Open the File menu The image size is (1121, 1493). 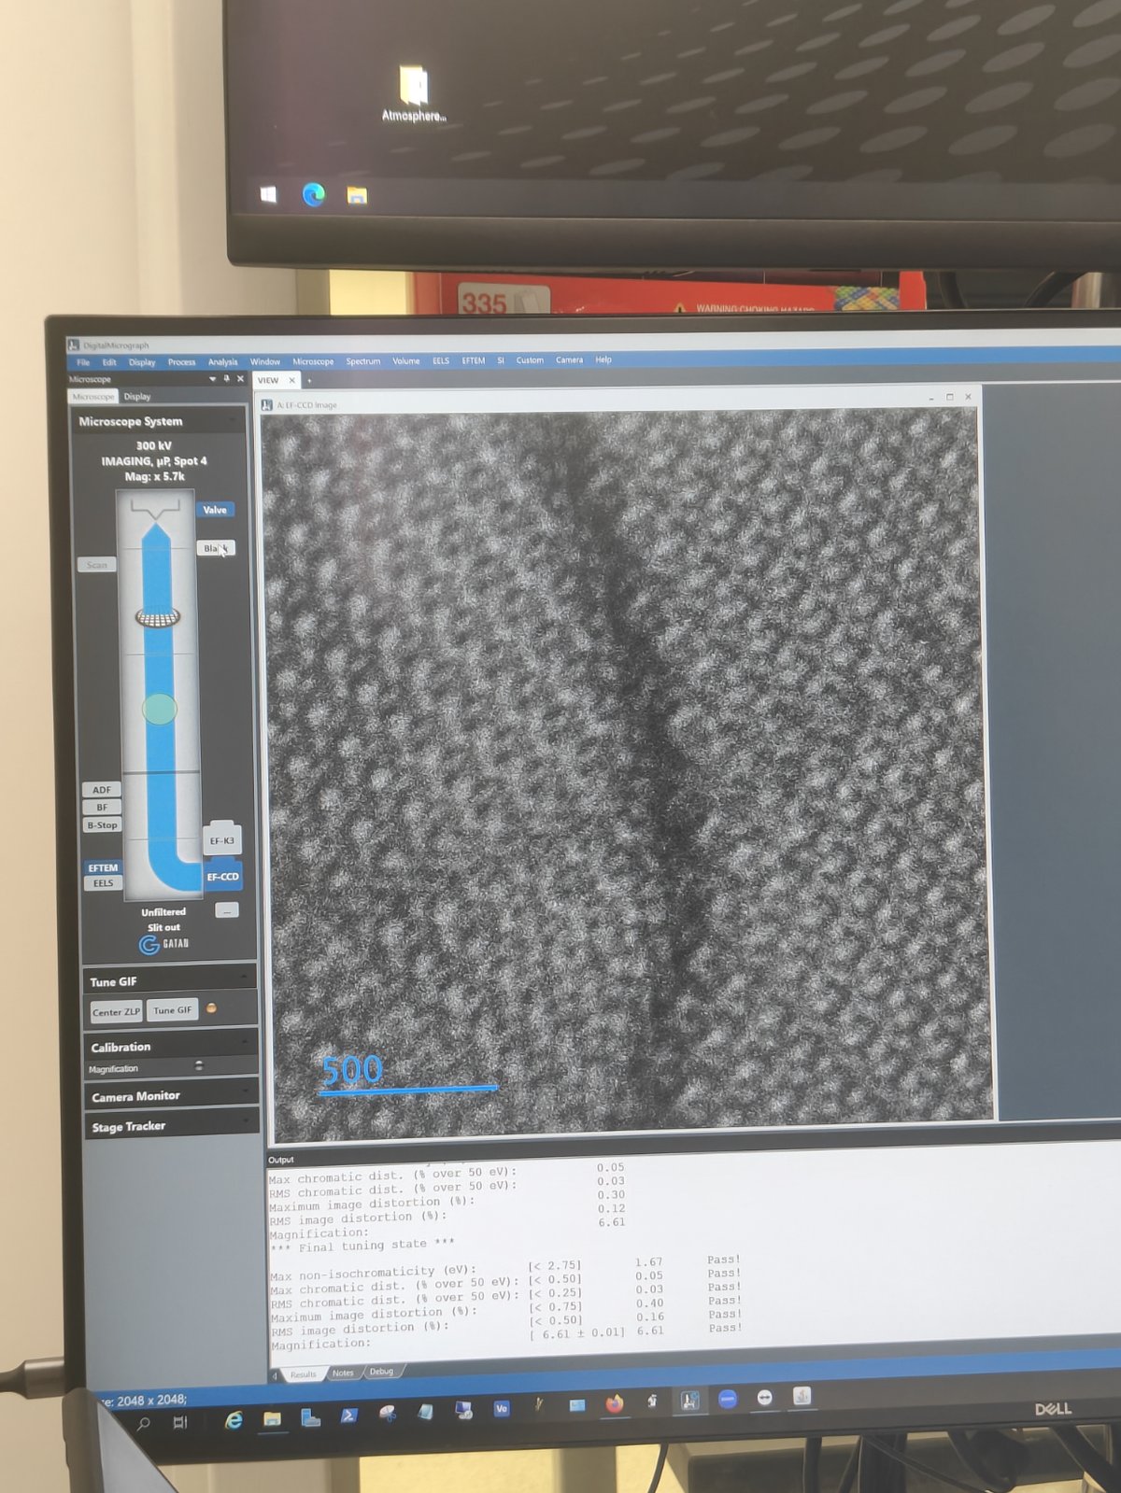tap(83, 362)
